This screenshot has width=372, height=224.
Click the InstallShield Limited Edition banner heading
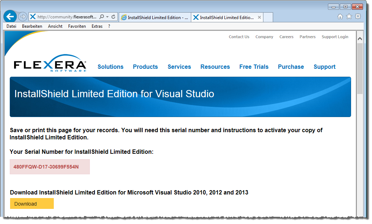pos(114,94)
